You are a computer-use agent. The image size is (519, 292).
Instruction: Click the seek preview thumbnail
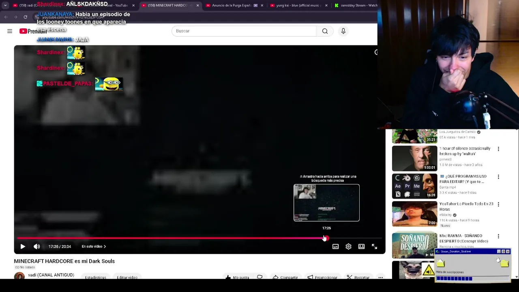326,203
